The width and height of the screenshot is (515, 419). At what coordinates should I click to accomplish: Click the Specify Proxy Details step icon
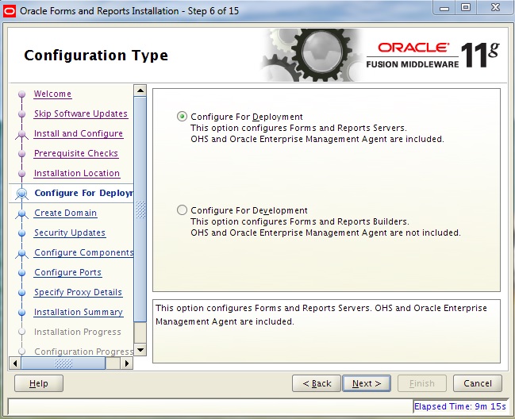[x=21, y=292]
